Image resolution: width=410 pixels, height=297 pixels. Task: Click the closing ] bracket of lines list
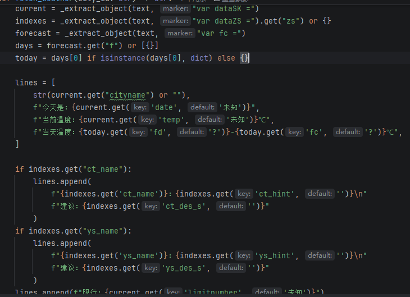tap(17, 144)
